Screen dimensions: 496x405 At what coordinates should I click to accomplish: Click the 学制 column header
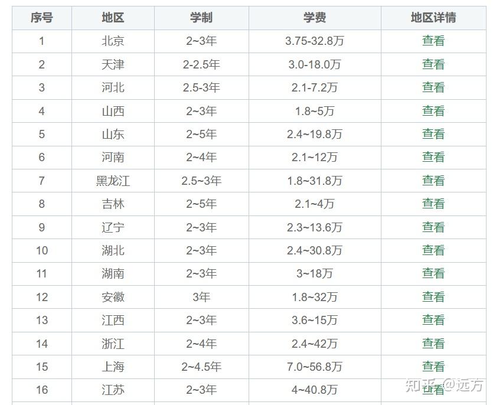201,18
